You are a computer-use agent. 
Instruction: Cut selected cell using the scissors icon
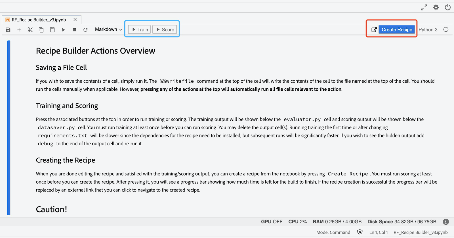pos(30,30)
